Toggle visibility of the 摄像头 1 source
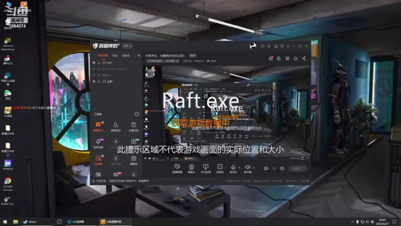 [94, 75]
